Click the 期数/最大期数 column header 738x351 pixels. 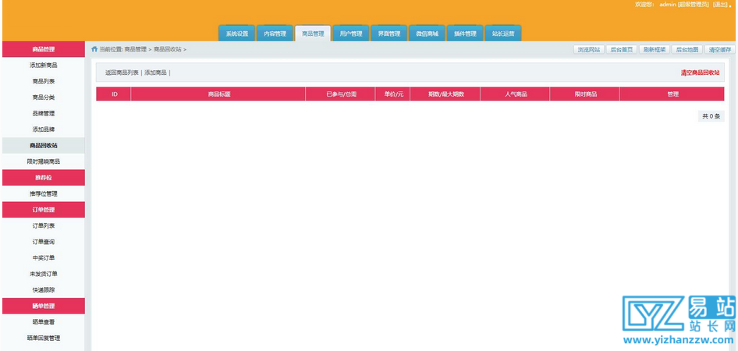pyautogui.click(x=445, y=94)
